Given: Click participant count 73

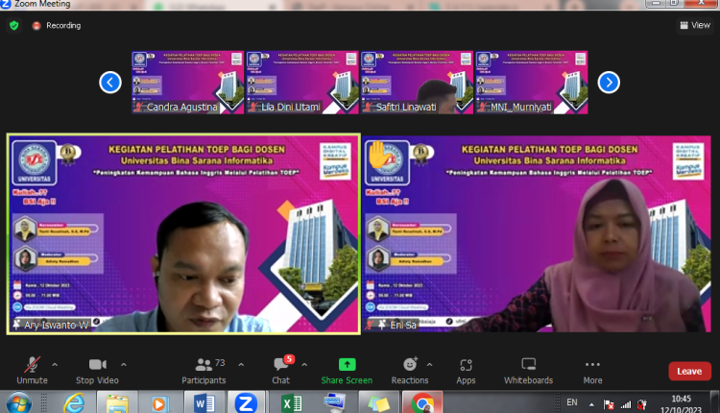Looking at the screenshot, I should (220, 363).
